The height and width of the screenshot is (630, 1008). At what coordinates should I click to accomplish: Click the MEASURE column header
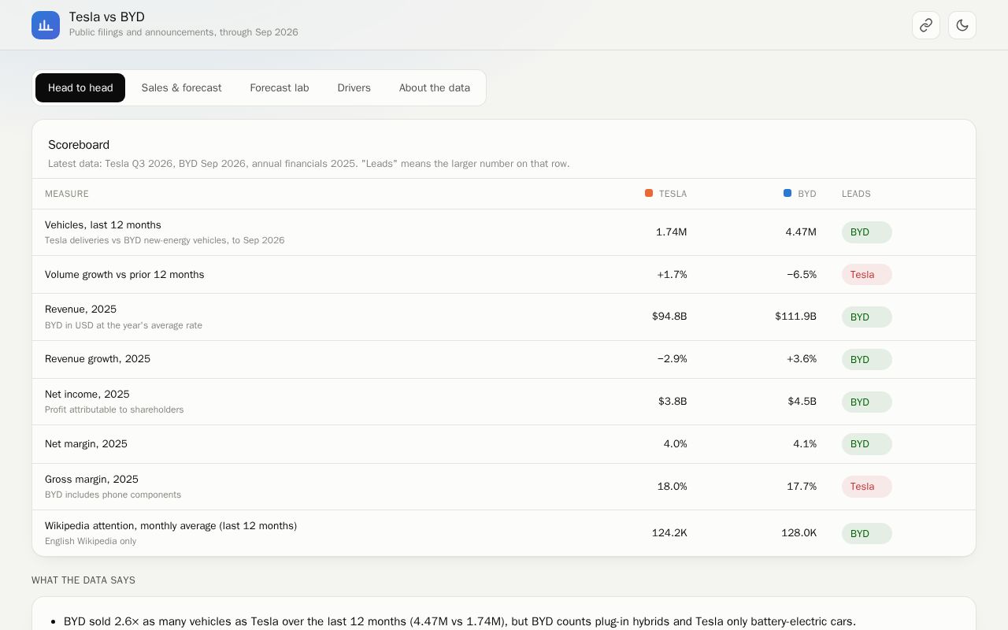tap(67, 194)
